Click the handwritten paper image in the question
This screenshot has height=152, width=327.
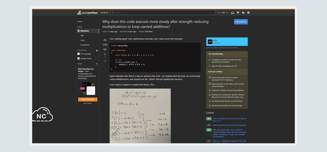click(140, 116)
